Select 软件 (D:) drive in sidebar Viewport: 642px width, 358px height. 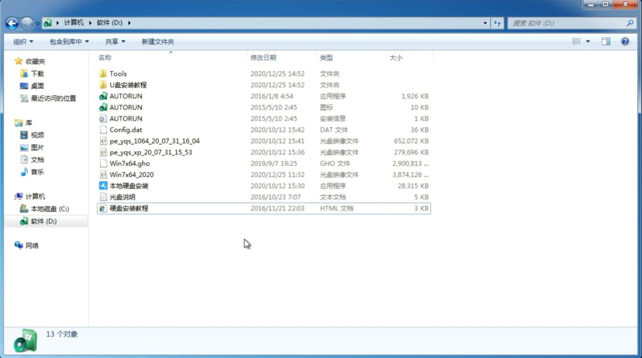[44, 221]
